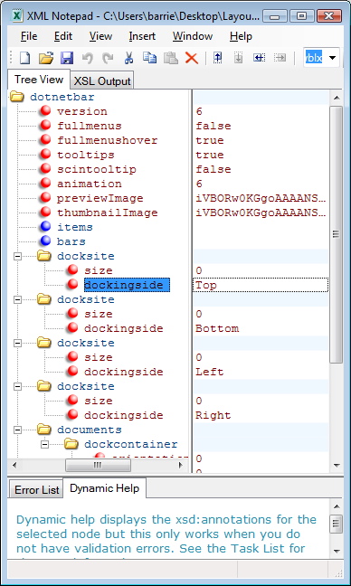Click the Undo arrow icon
The image size is (351, 586).
pyautogui.click(x=88, y=58)
